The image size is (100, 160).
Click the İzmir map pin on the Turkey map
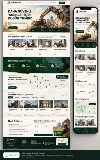tap(30, 82)
